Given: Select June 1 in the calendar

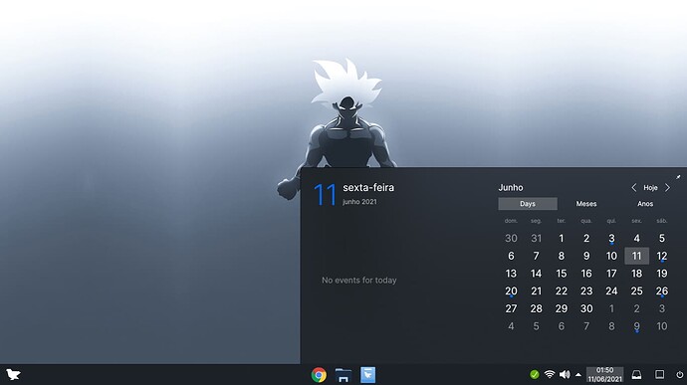Looking at the screenshot, I should 562,239.
